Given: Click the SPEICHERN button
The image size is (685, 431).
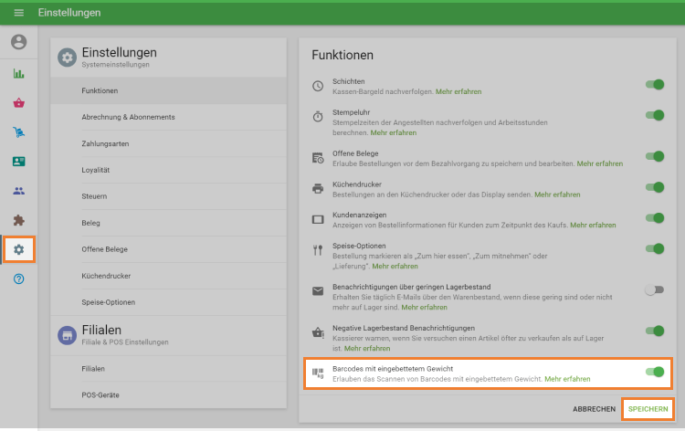Looking at the screenshot, I should pos(648,408).
